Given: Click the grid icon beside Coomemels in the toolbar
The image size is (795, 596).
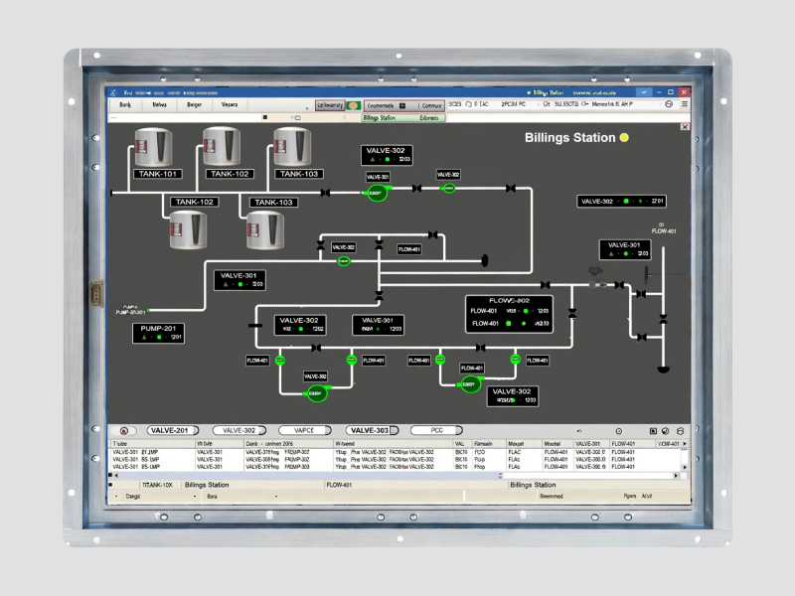Looking at the screenshot, I should point(402,106).
